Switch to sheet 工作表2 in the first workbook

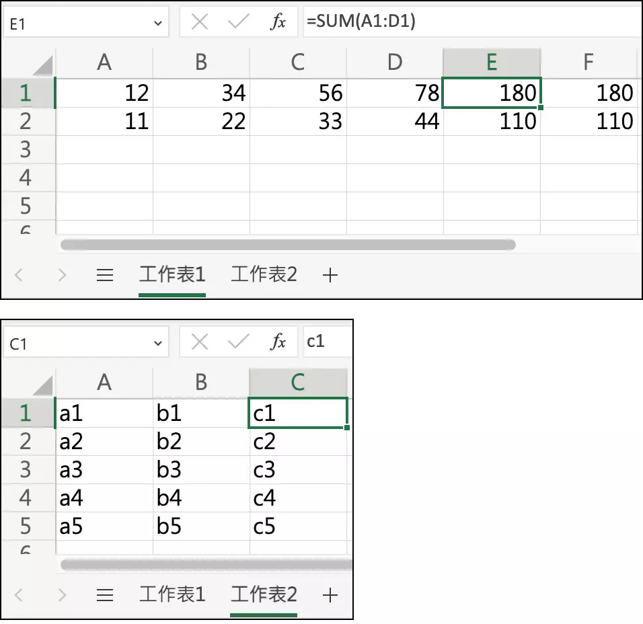pos(263,274)
